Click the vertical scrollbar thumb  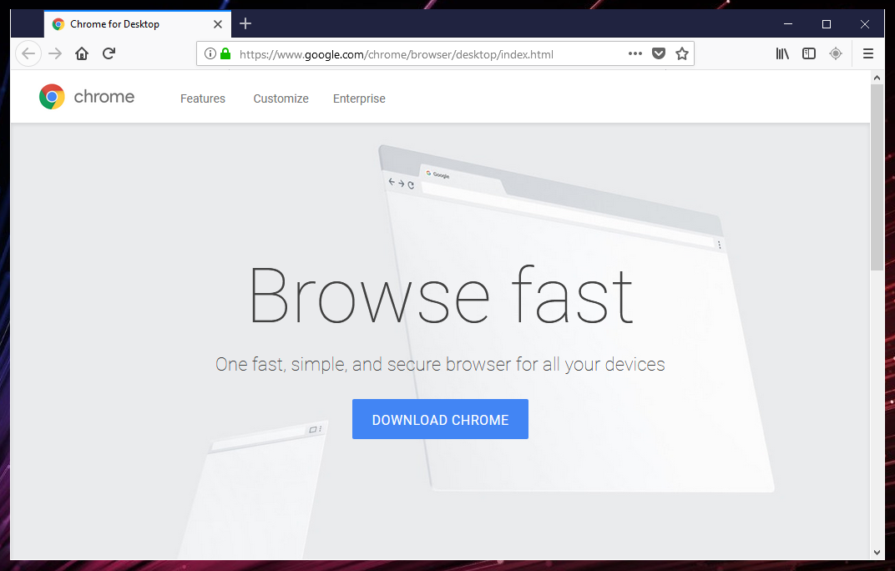pyautogui.click(x=877, y=177)
